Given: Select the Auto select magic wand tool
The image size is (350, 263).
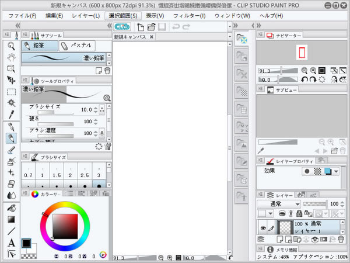Looking at the screenshot, I should (11, 103).
